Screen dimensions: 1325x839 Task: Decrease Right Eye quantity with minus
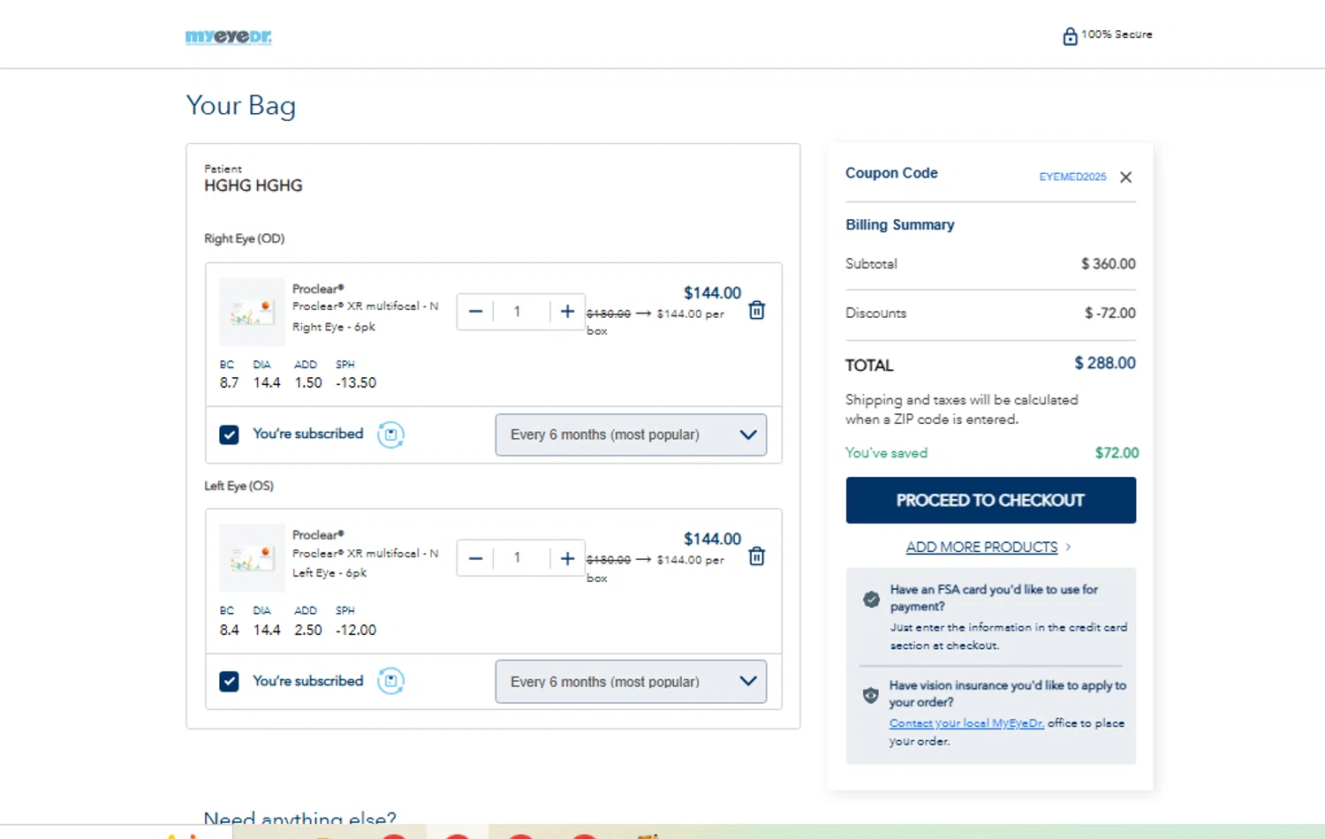click(x=475, y=312)
